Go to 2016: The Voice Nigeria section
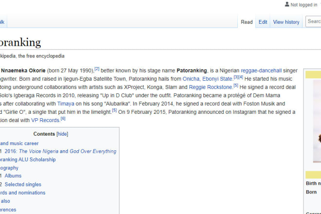The height and width of the screenshot is (214, 321). pyautogui.click(x=60, y=151)
